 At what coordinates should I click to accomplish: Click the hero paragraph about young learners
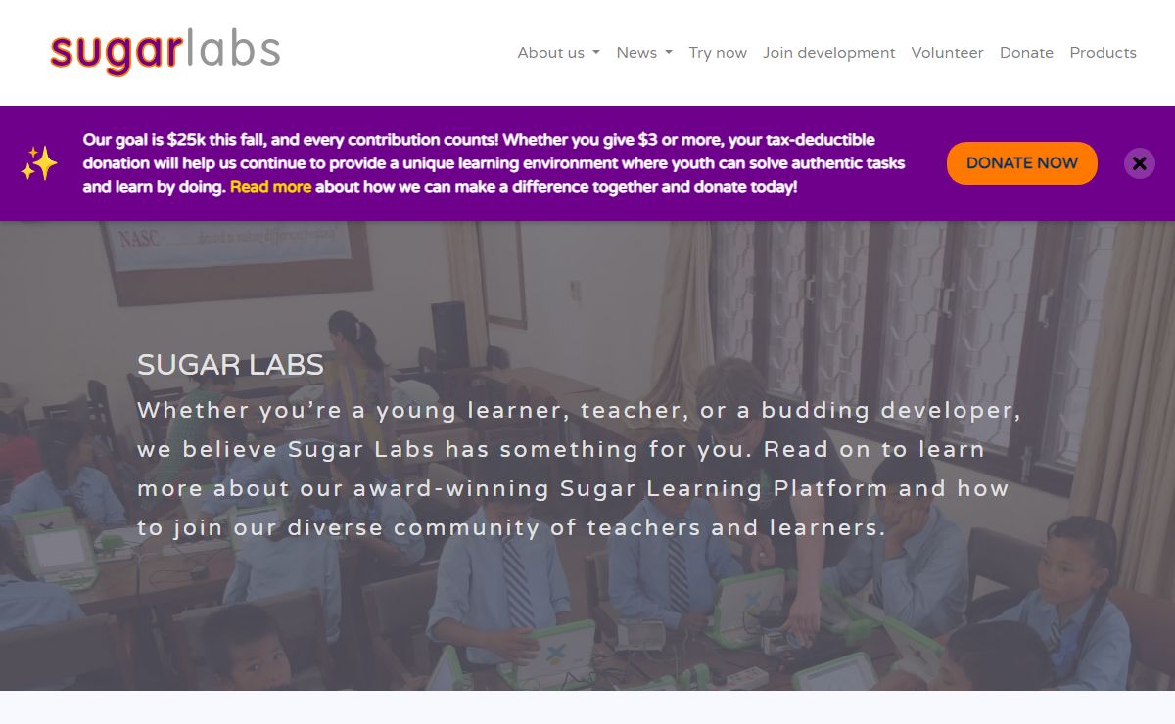[x=578, y=469]
